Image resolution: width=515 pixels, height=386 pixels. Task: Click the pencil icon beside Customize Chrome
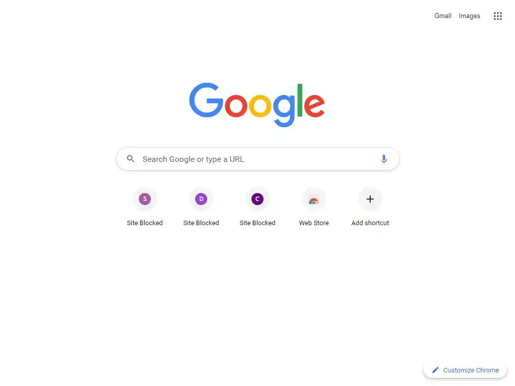436,370
